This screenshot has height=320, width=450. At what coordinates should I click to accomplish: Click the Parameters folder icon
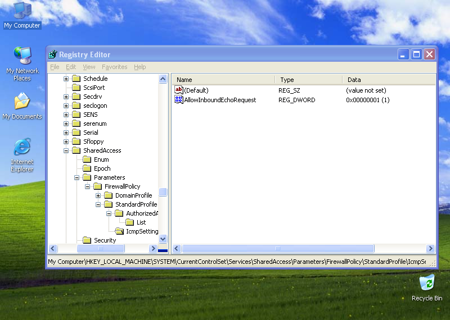point(87,177)
